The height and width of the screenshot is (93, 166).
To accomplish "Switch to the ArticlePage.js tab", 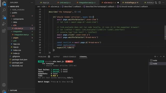I will coord(130,3).
